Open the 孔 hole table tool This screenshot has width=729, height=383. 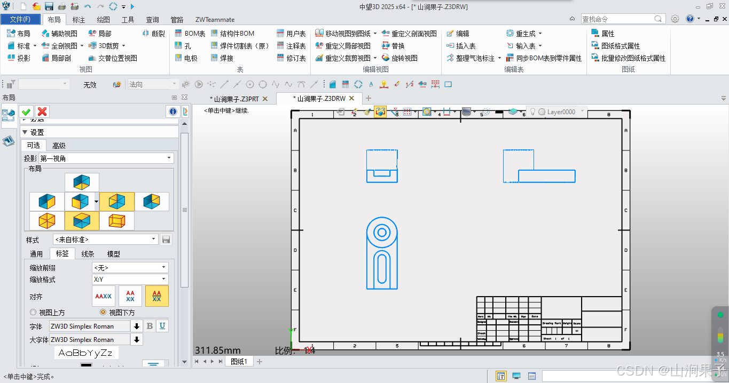pyautogui.click(x=183, y=46)
